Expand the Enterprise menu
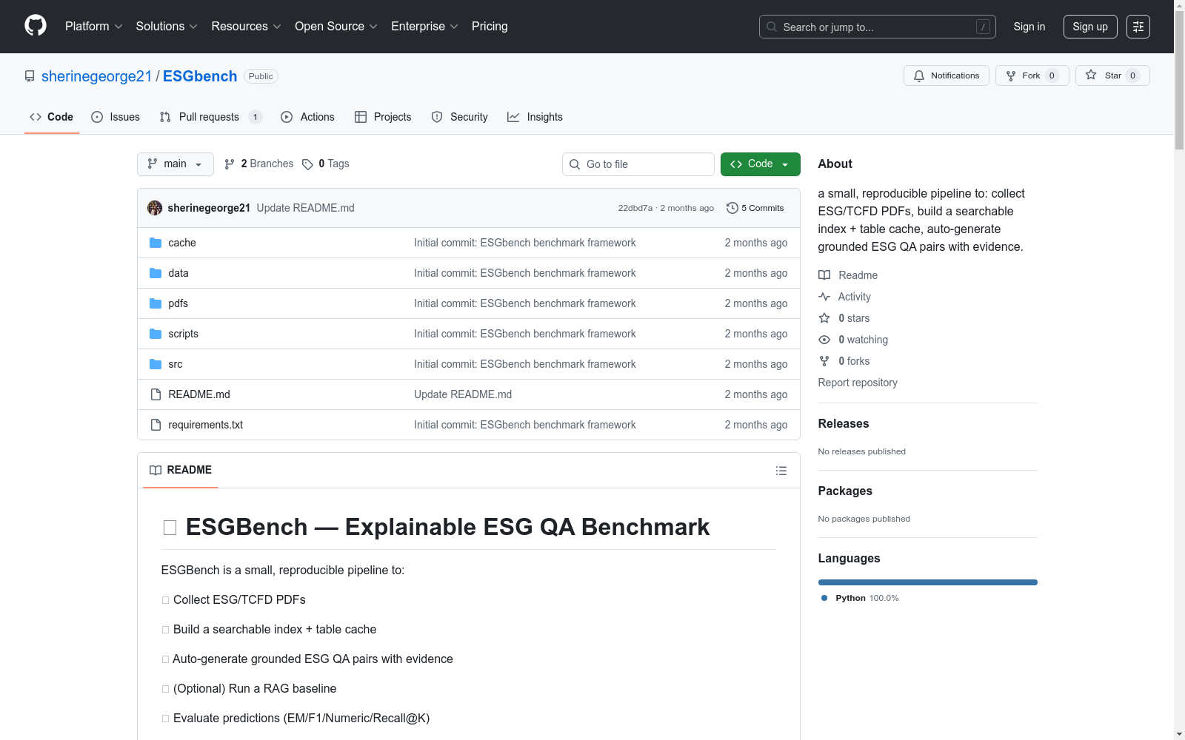 (x=424, y=27)
